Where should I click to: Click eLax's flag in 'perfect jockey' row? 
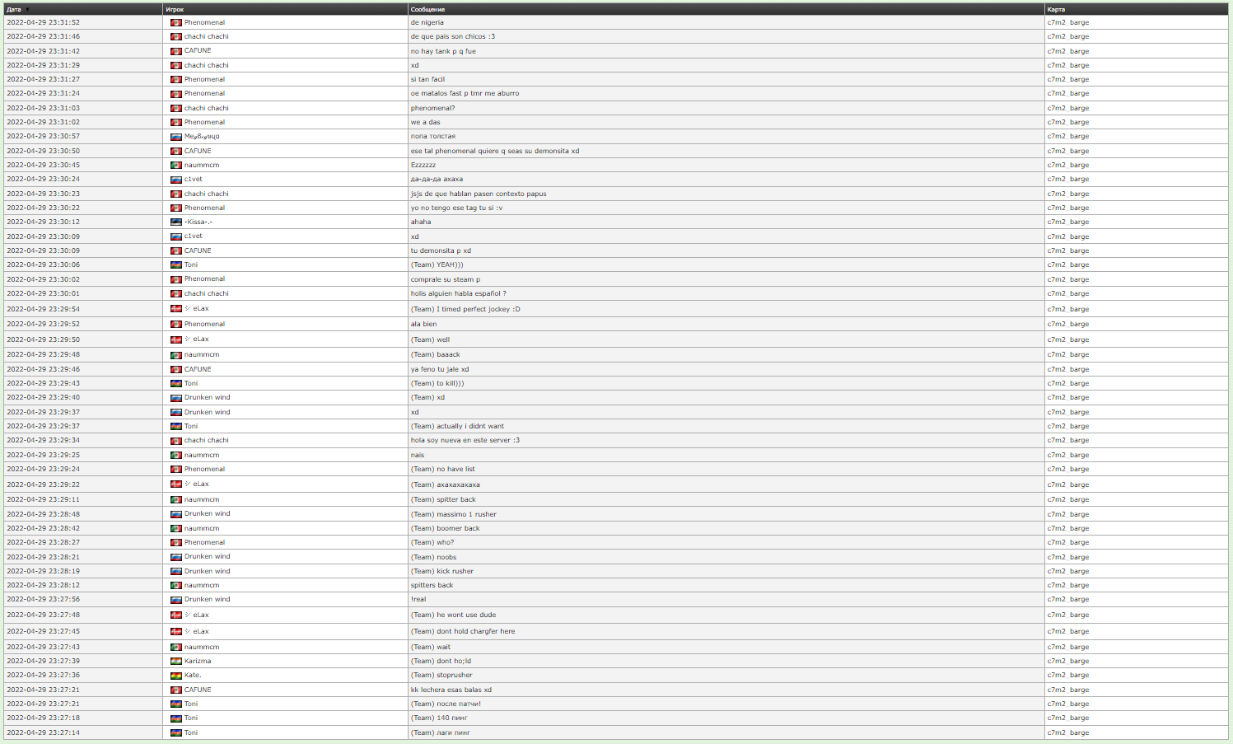(175, 309)
